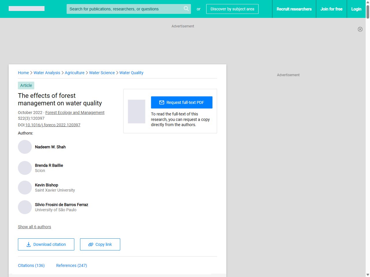The width and height of the screenshot is (370, 277).
Task: Open the Forest Ecology and Management journal link
Action: tap(75, 113)
